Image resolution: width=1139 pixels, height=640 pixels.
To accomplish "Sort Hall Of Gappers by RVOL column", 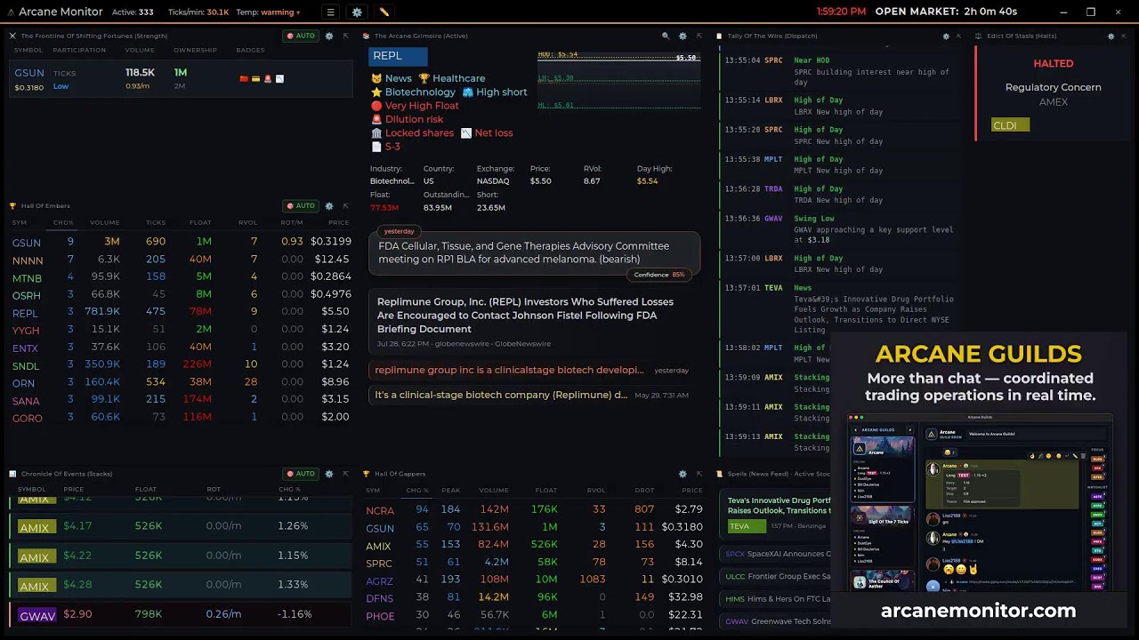I will pos(596,490).
